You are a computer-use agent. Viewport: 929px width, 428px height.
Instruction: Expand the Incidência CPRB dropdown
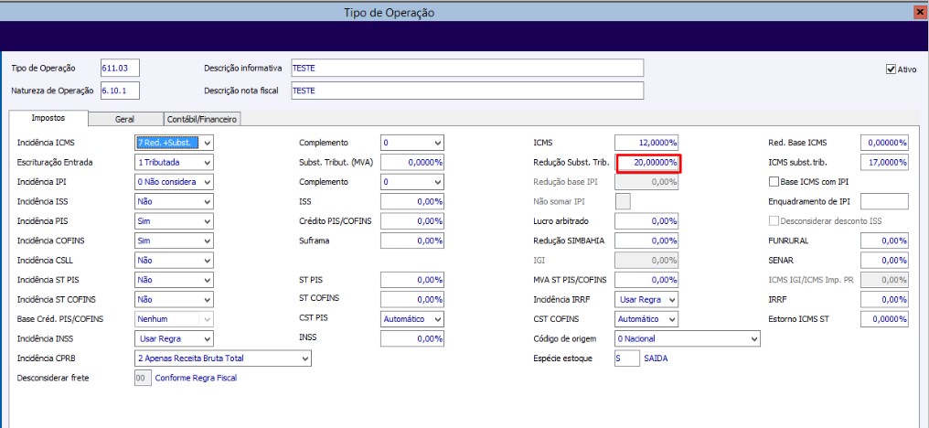point(223,358)
